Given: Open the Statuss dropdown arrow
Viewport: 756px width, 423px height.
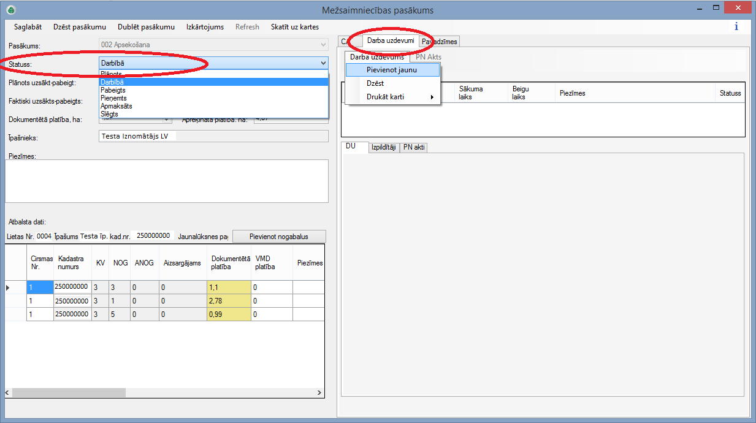Looking at the screenshot, I should click(323, 63).
